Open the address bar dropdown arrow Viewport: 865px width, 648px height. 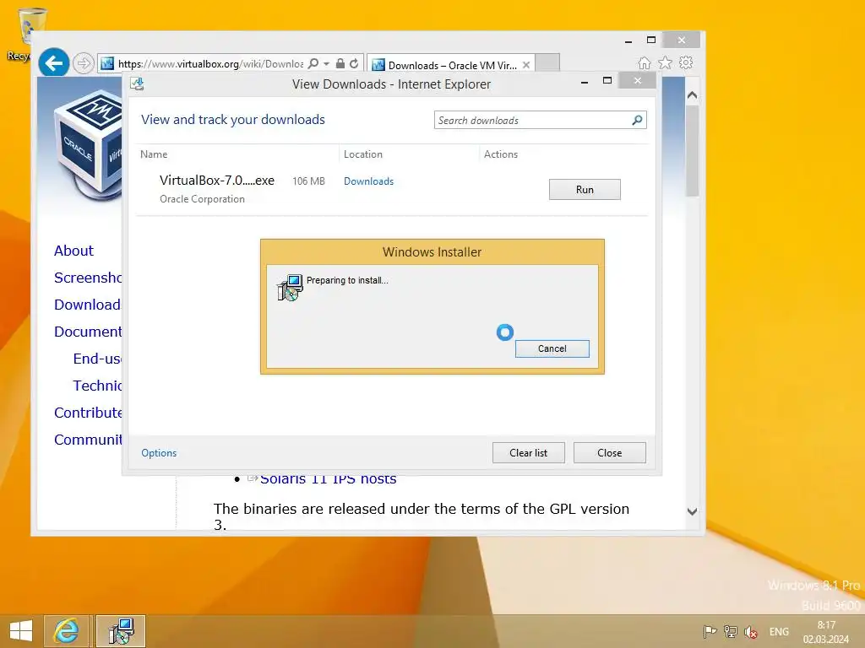tap(327, 64)
